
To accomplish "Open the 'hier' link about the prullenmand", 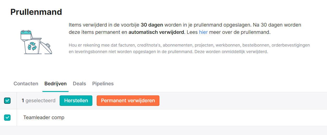I will pyautogui.click(x=203, y=33).
